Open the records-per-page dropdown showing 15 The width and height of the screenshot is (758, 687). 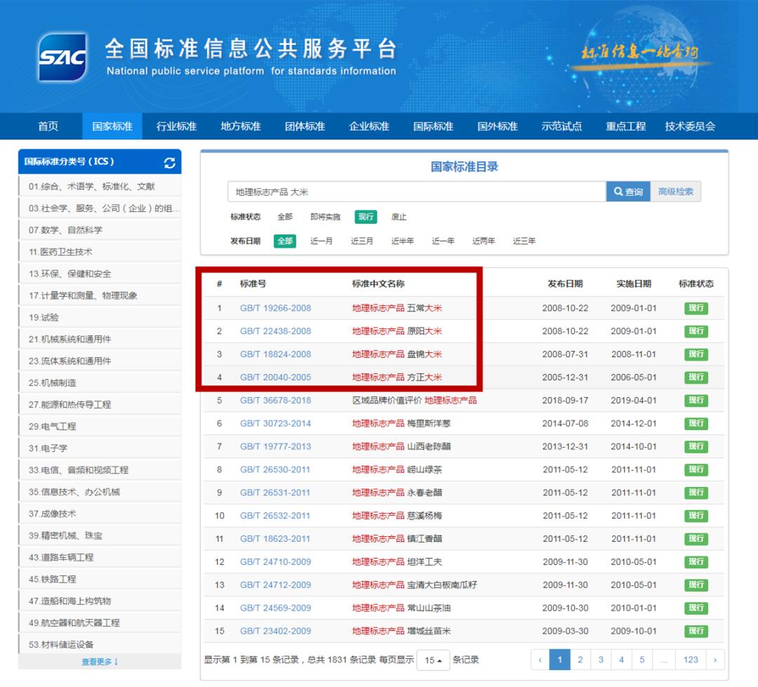tap(433, 660)
